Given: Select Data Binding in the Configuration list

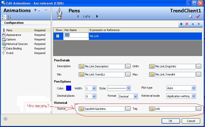Looking at the screenshot, I should point(14,48).
